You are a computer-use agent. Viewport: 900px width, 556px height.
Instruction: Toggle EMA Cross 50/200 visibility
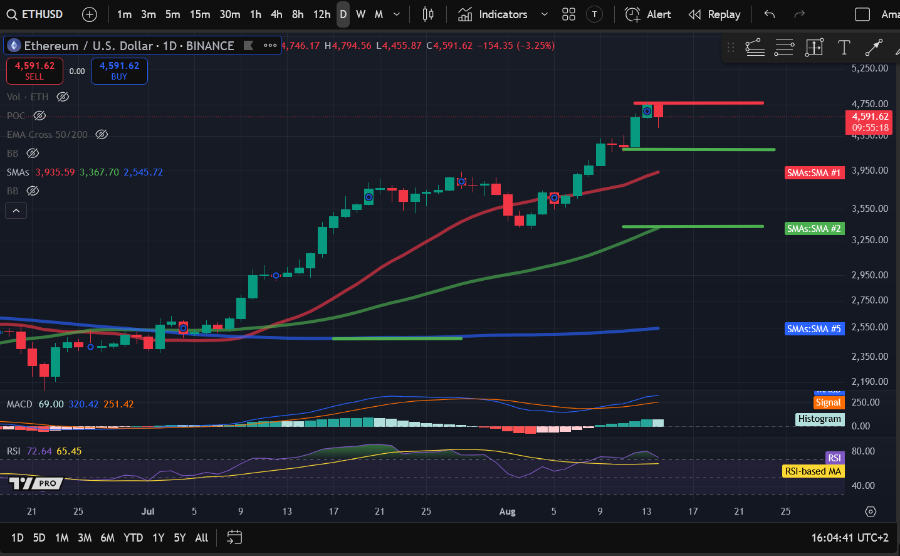[102, 134]
